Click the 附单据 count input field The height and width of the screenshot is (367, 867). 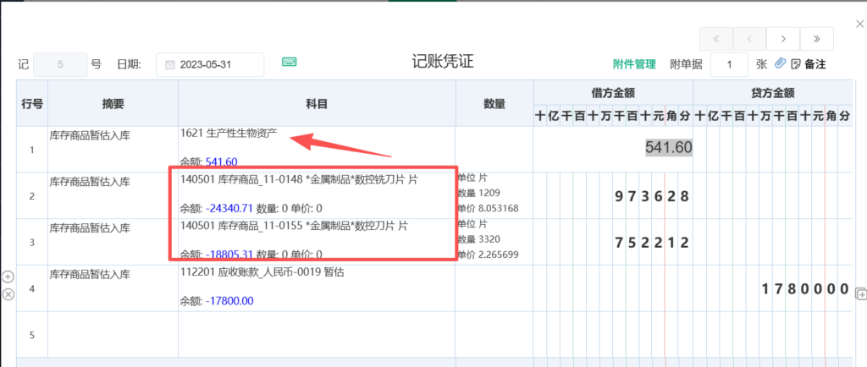pos(728,64)
